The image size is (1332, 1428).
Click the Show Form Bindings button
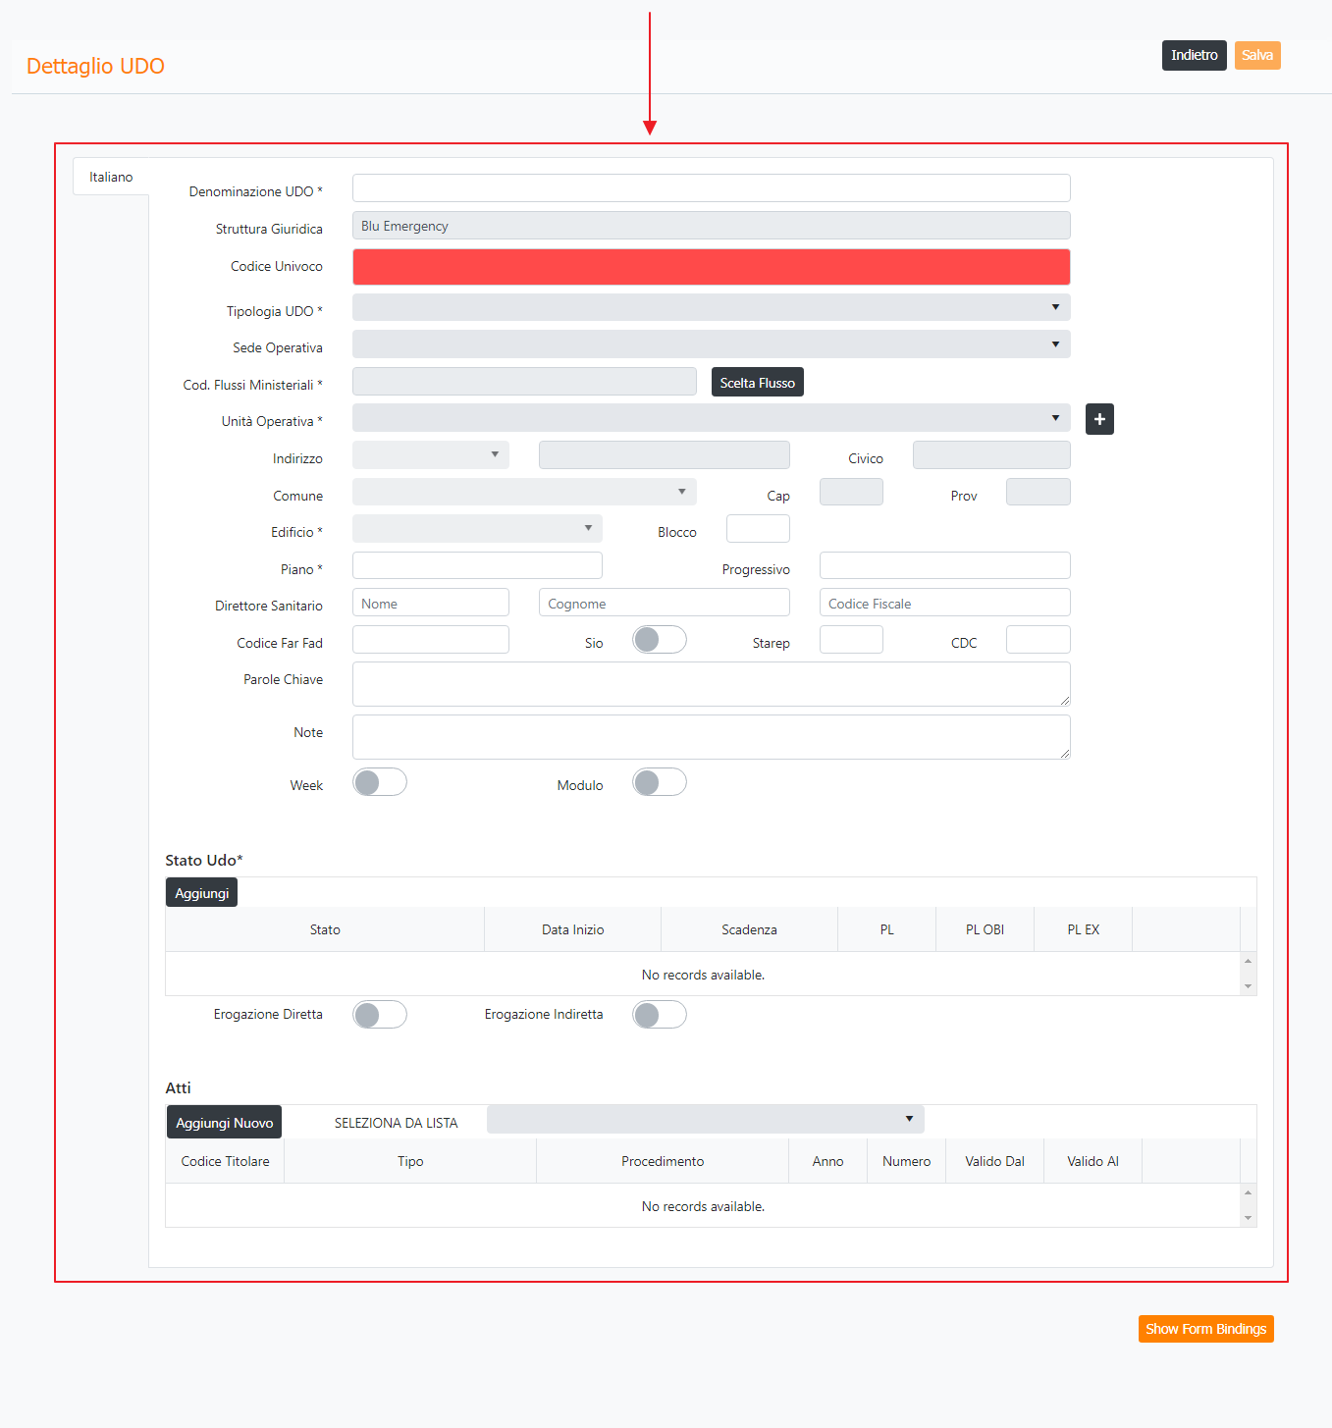(1205, 1329)
